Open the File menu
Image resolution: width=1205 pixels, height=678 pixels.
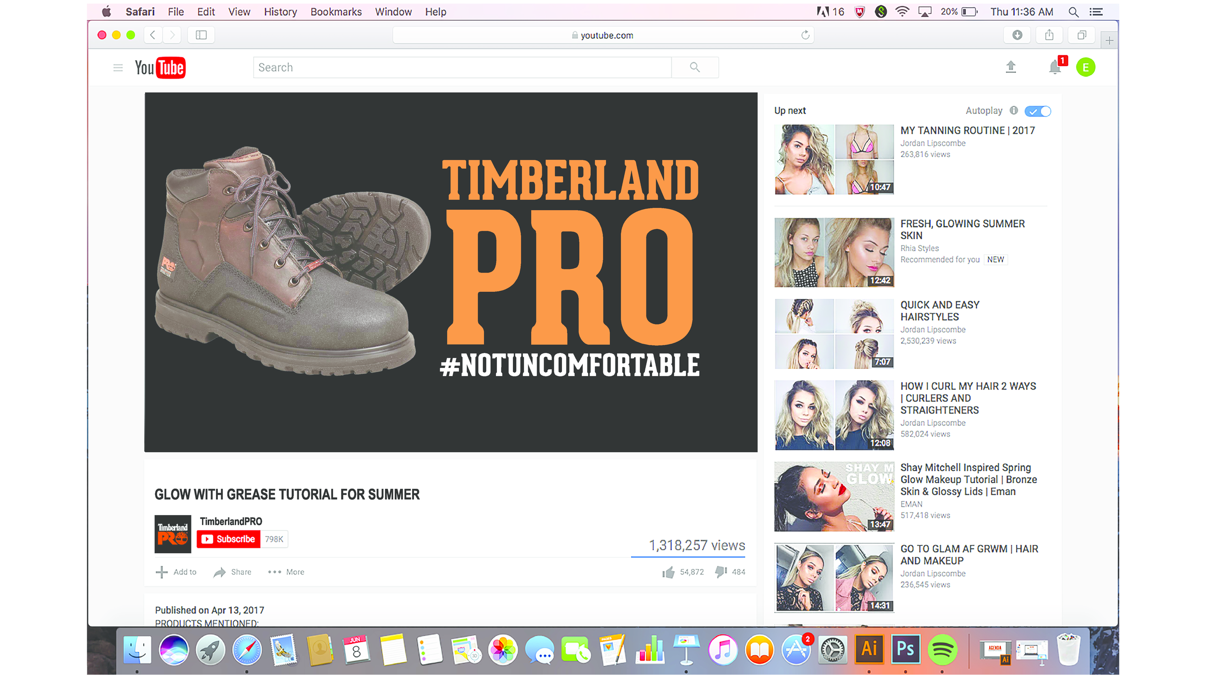point(176,12)
